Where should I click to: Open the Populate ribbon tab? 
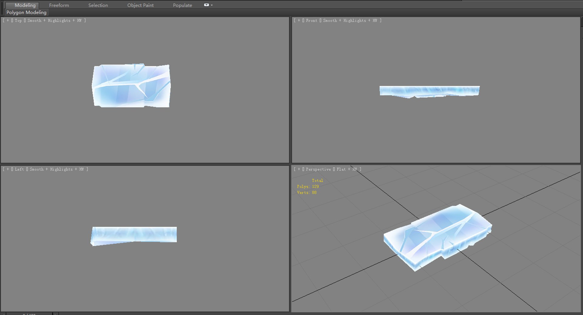click(182, 5)
